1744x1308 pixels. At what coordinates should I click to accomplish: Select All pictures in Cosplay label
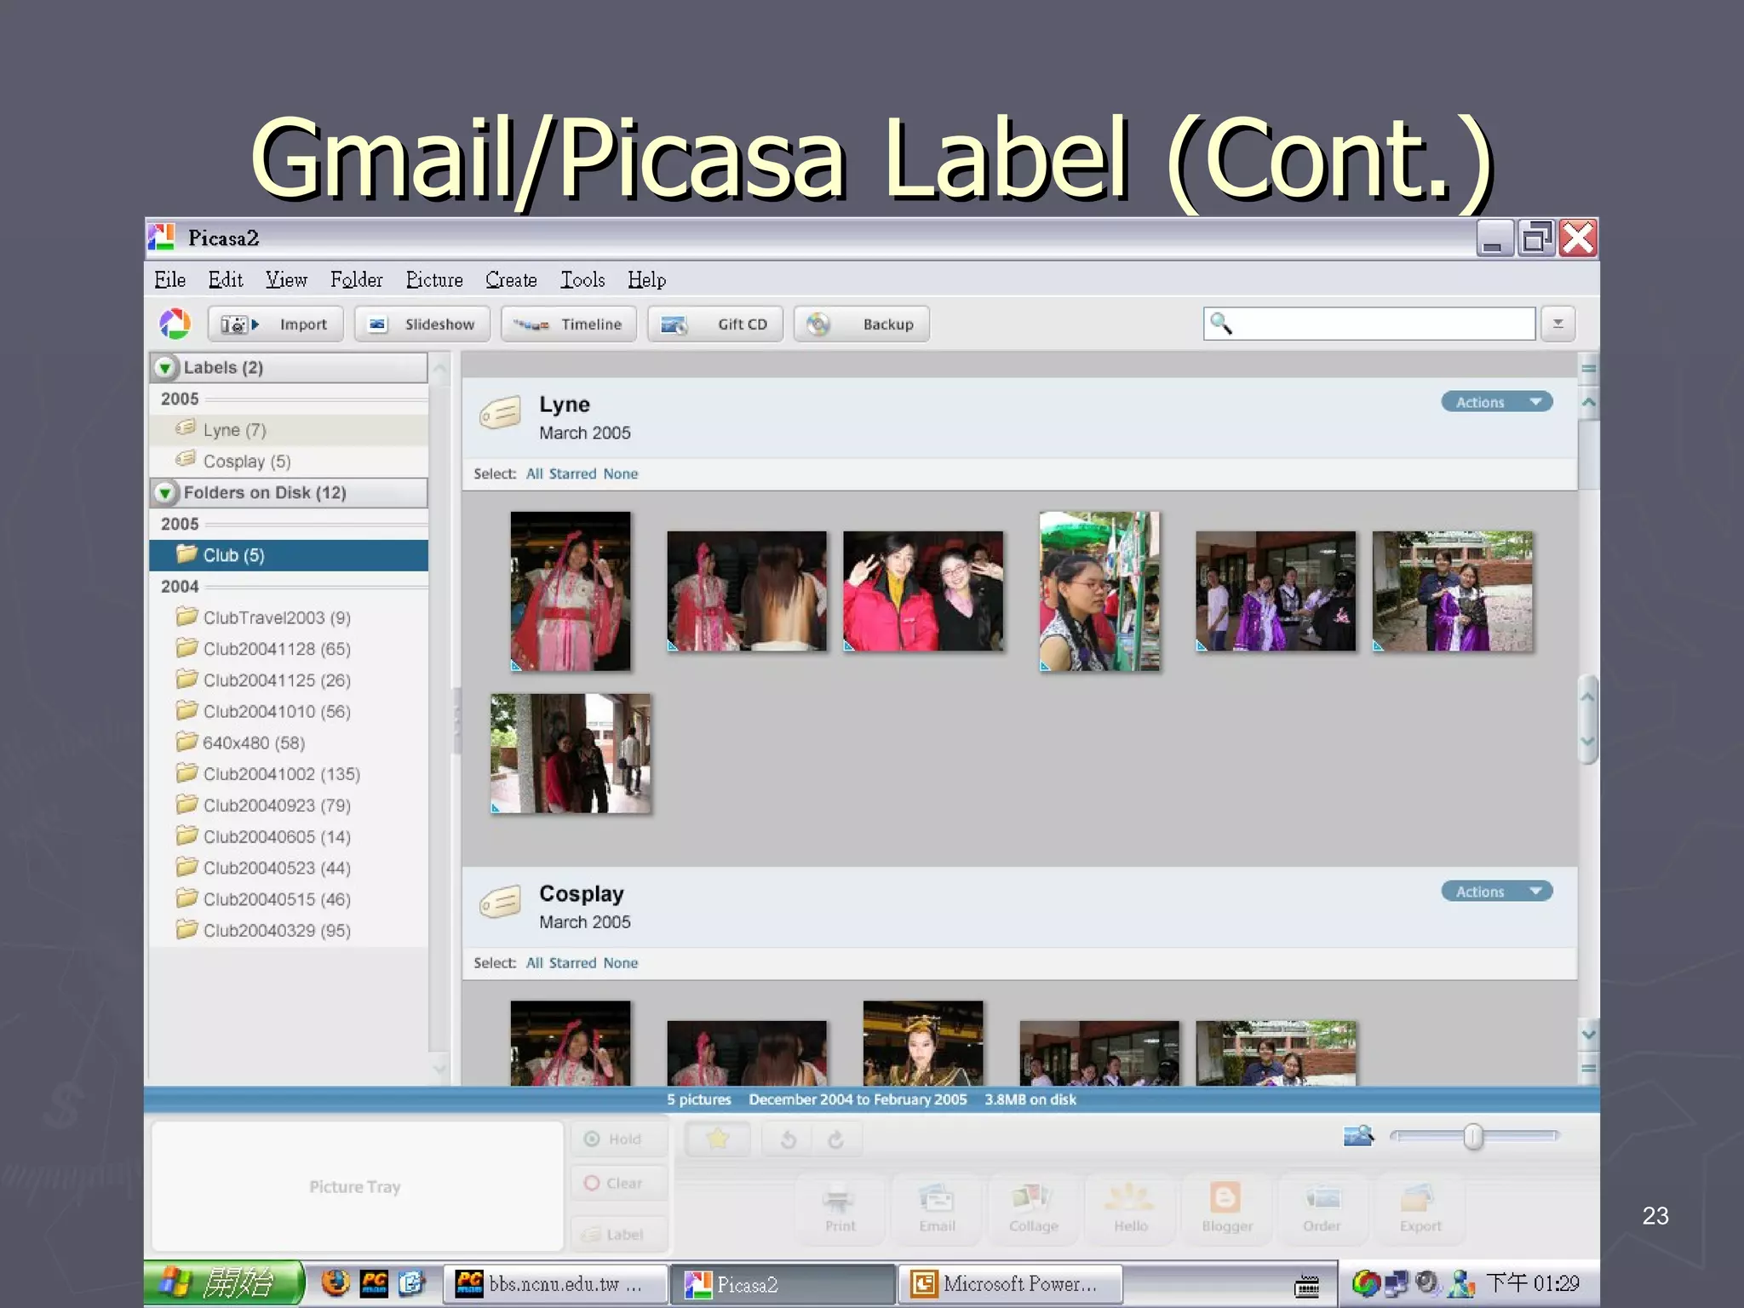click(x=534, y=963)
